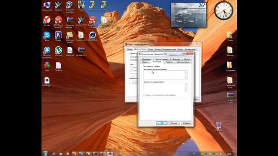This screenshot has width=278, height=156.
Task: Open the Updater v.1.0 folder icon
Action: pyautogui.click(x=81, y=36)
